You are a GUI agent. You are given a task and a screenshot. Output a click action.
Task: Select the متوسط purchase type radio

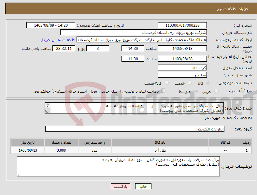pos(195,91)
